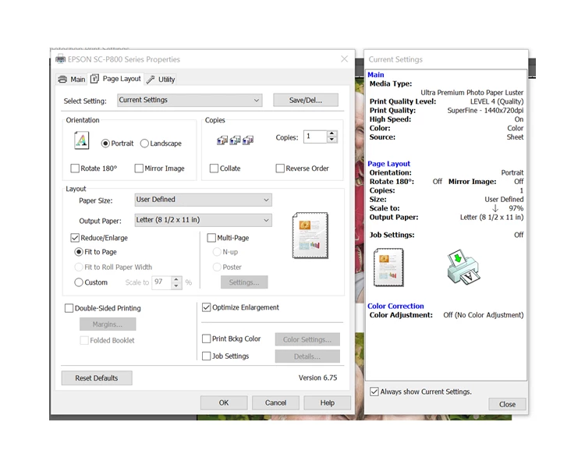Select the Fit to Page option
Viewport: 585px width, 468px height.
[96, 252]
